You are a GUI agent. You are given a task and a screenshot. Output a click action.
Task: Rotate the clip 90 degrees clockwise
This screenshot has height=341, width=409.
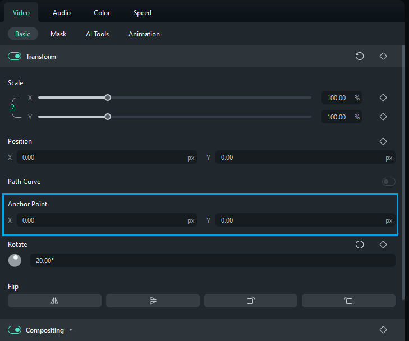point(251,301)
